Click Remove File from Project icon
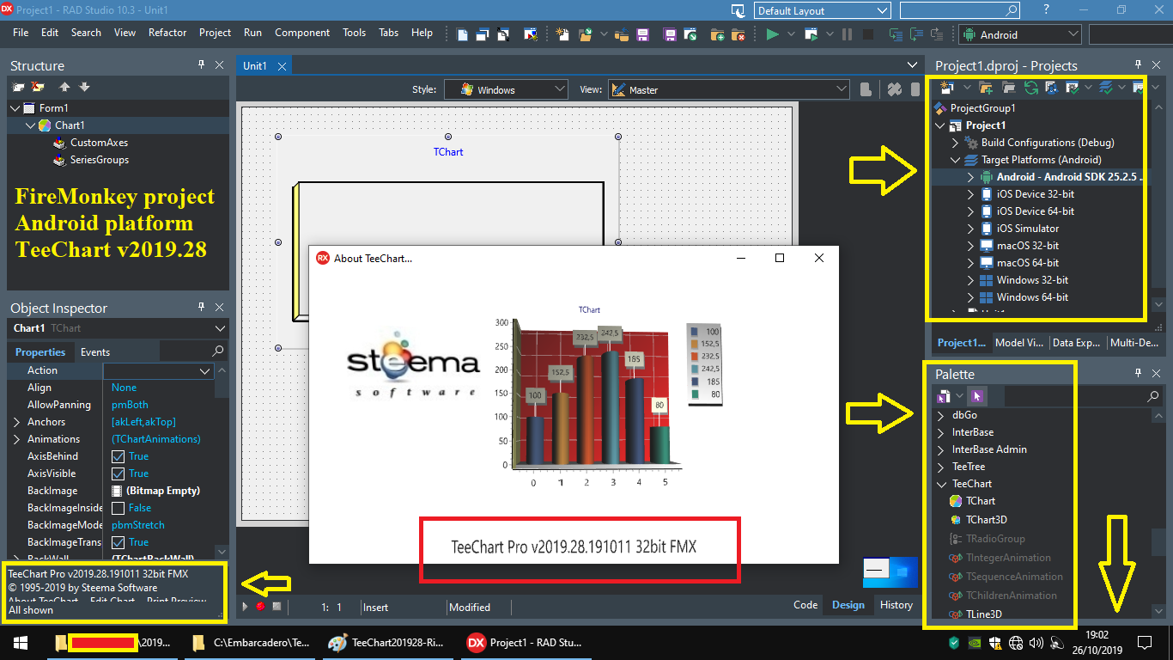The height and width of the screenshot is (660, 1173). click(x=738, y=34)
